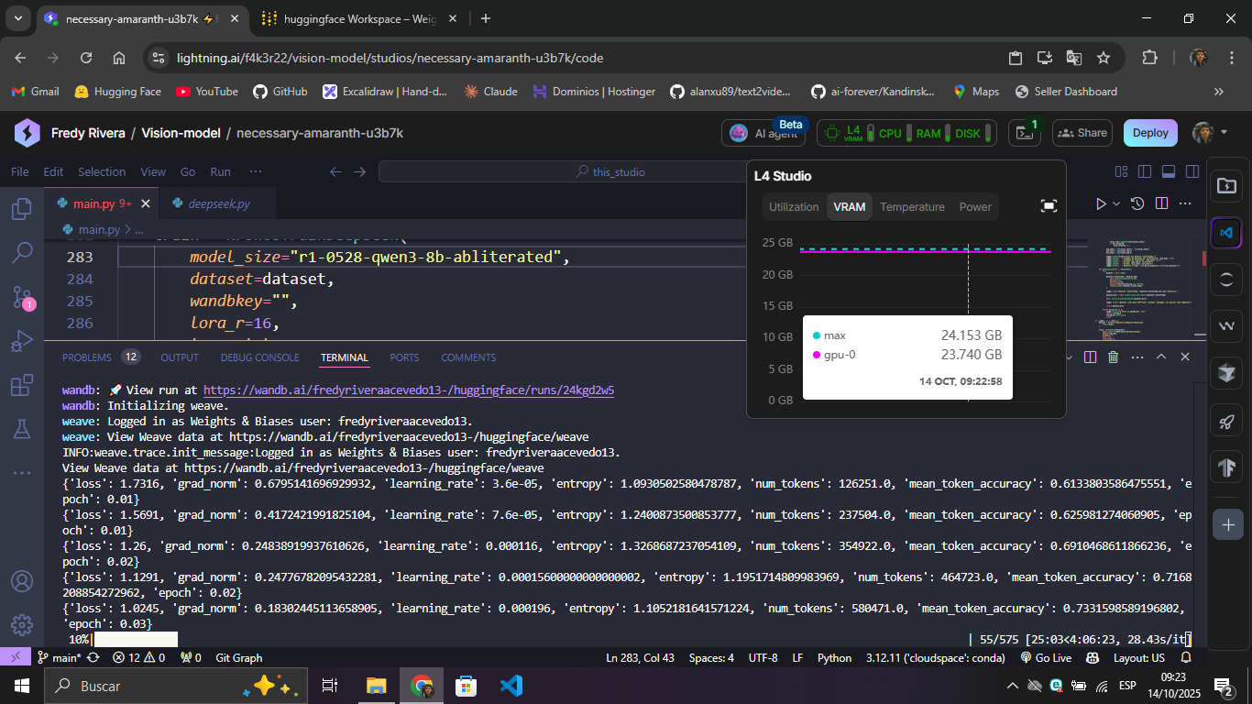Image resolution: width=1252 pixels, height=704 pixels.
Task: Open the terminal launch profile dropdown
Action: point(1068,357)
